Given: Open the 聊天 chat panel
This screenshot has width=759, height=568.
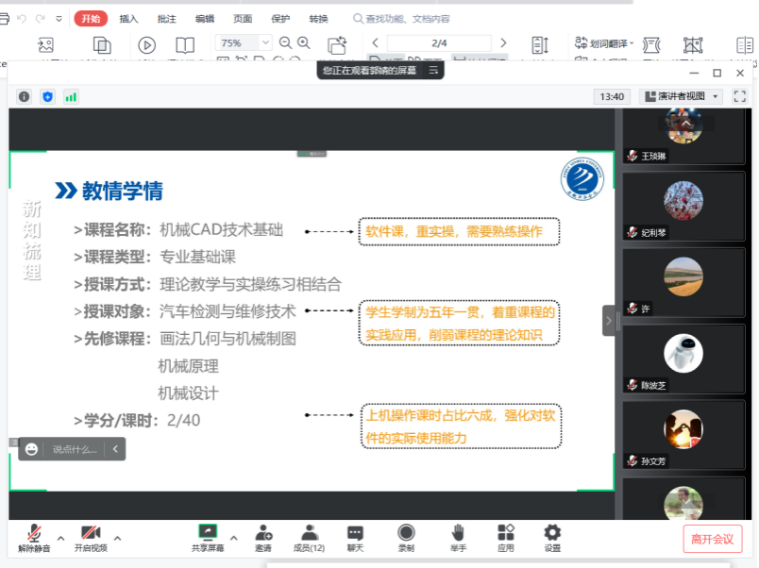Looking at the screenshot, I should coord(355,534).
